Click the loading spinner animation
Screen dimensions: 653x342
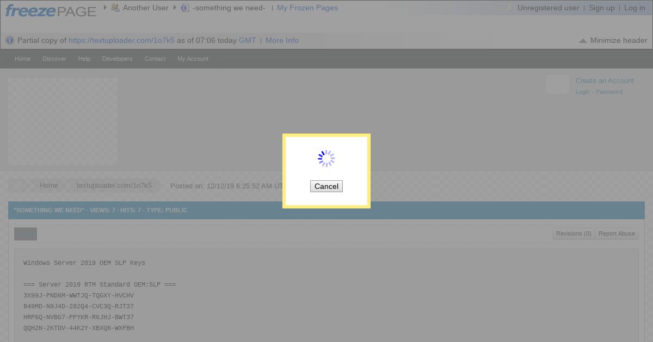(x=326, y=159)
